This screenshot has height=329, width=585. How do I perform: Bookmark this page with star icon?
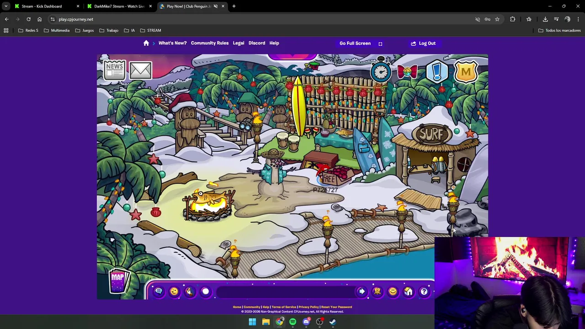tap(497, 19)
